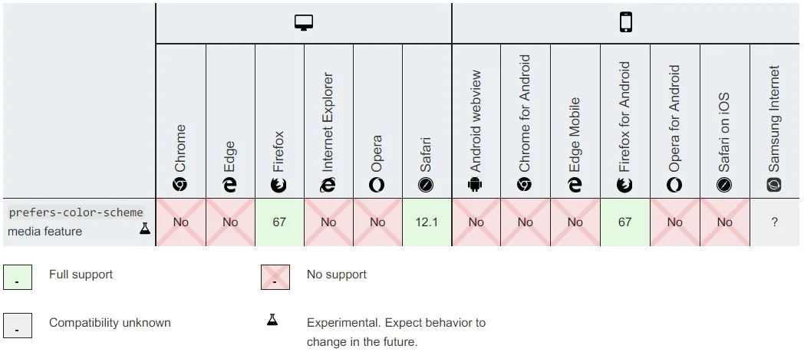Click the desktop Opera icon
The width and height of the screenshot is (804, 352).
377,185
